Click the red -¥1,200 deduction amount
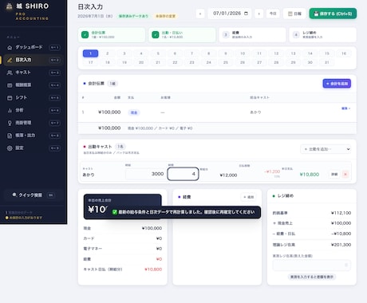Viewport: 367px width, 303px height. 272,171
